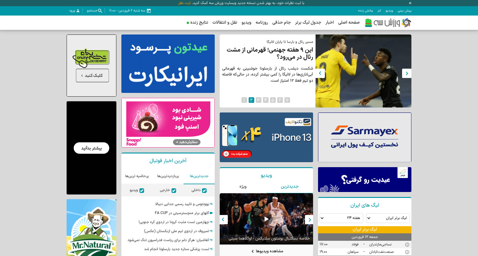The image size is (478, 256).
Task: Click list icon beside یوونتوس news item
Action: point(211,204)
